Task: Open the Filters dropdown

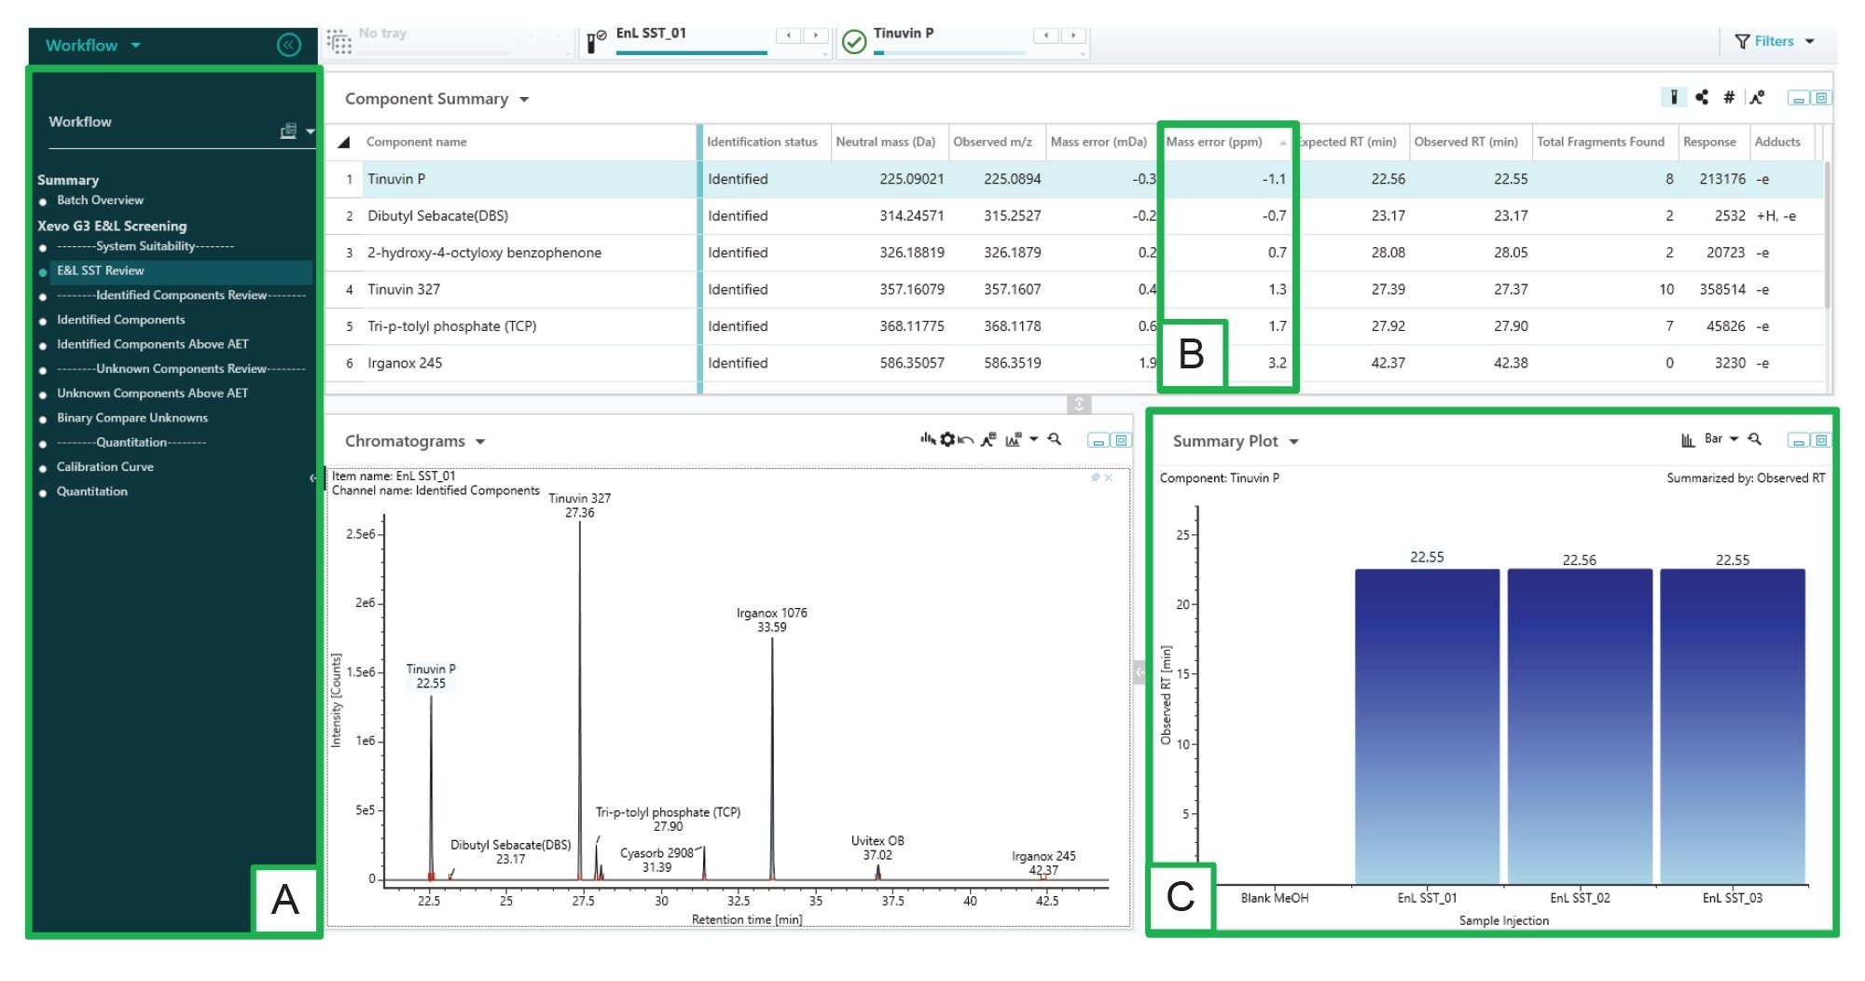Action: pyautogui.click(x=1775, y=41)
